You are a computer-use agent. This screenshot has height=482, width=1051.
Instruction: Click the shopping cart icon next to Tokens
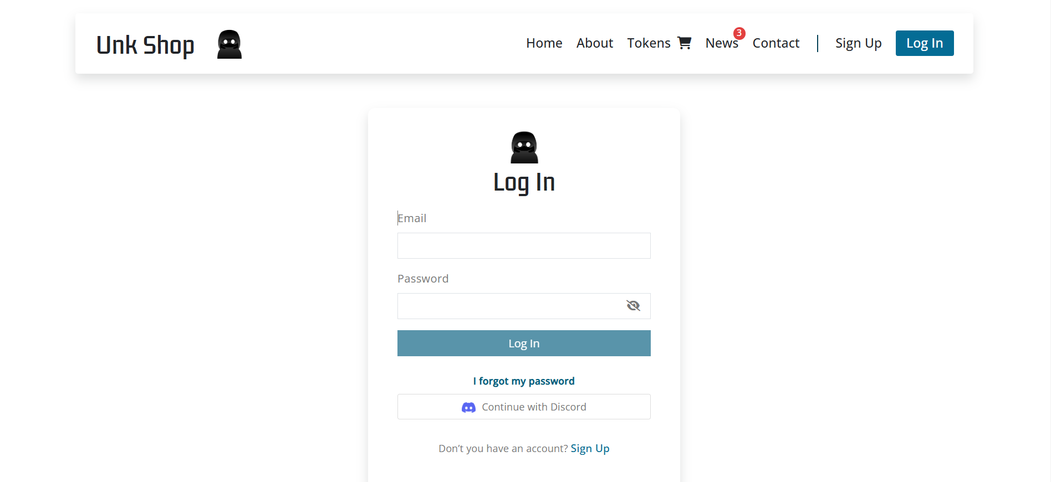pos(685,43)
